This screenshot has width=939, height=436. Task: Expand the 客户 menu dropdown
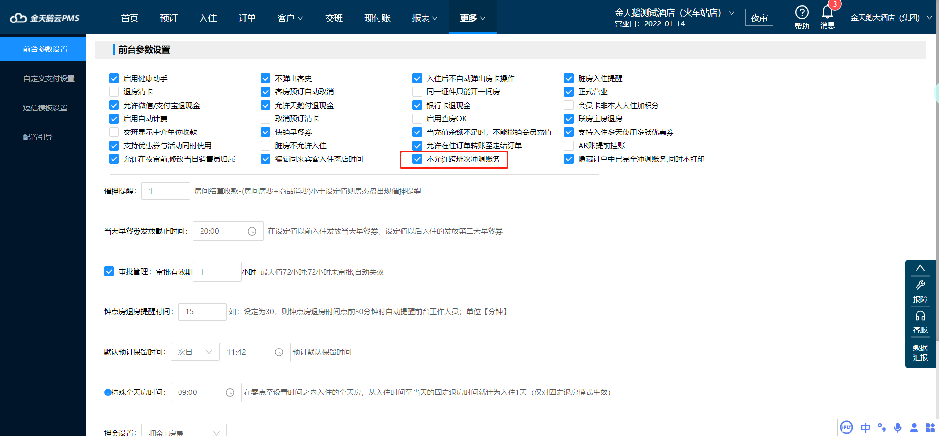click(x=290, y=18)
